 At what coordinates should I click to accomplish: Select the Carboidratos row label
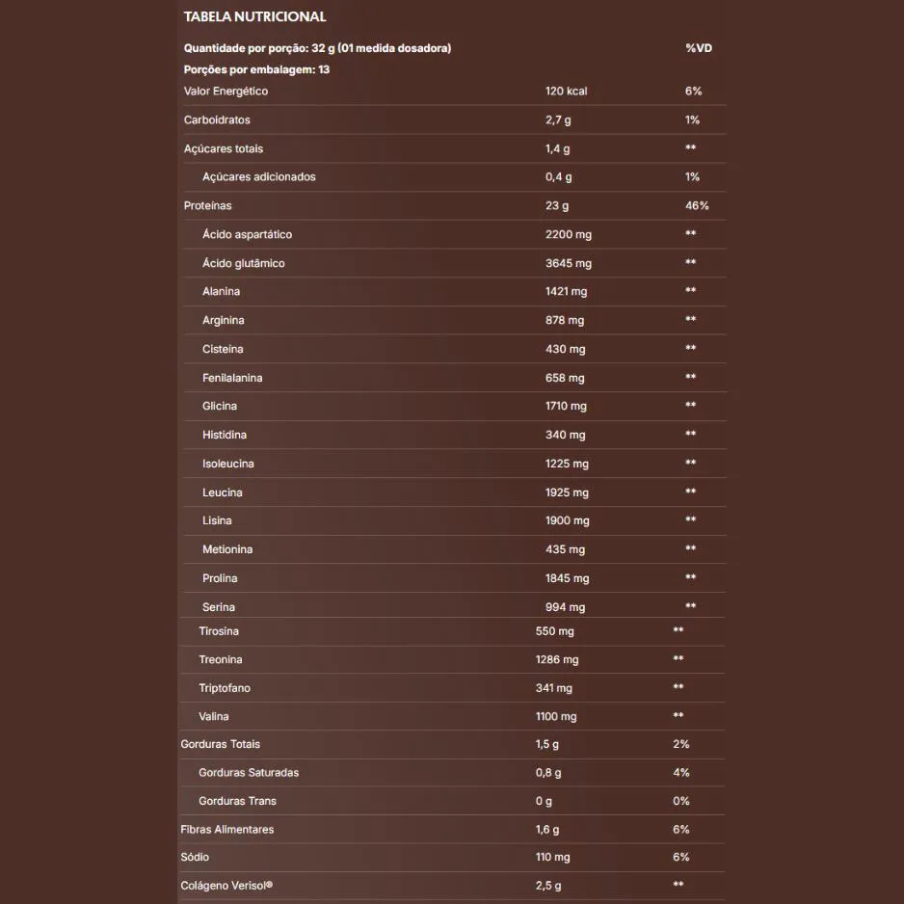point(217,120)
